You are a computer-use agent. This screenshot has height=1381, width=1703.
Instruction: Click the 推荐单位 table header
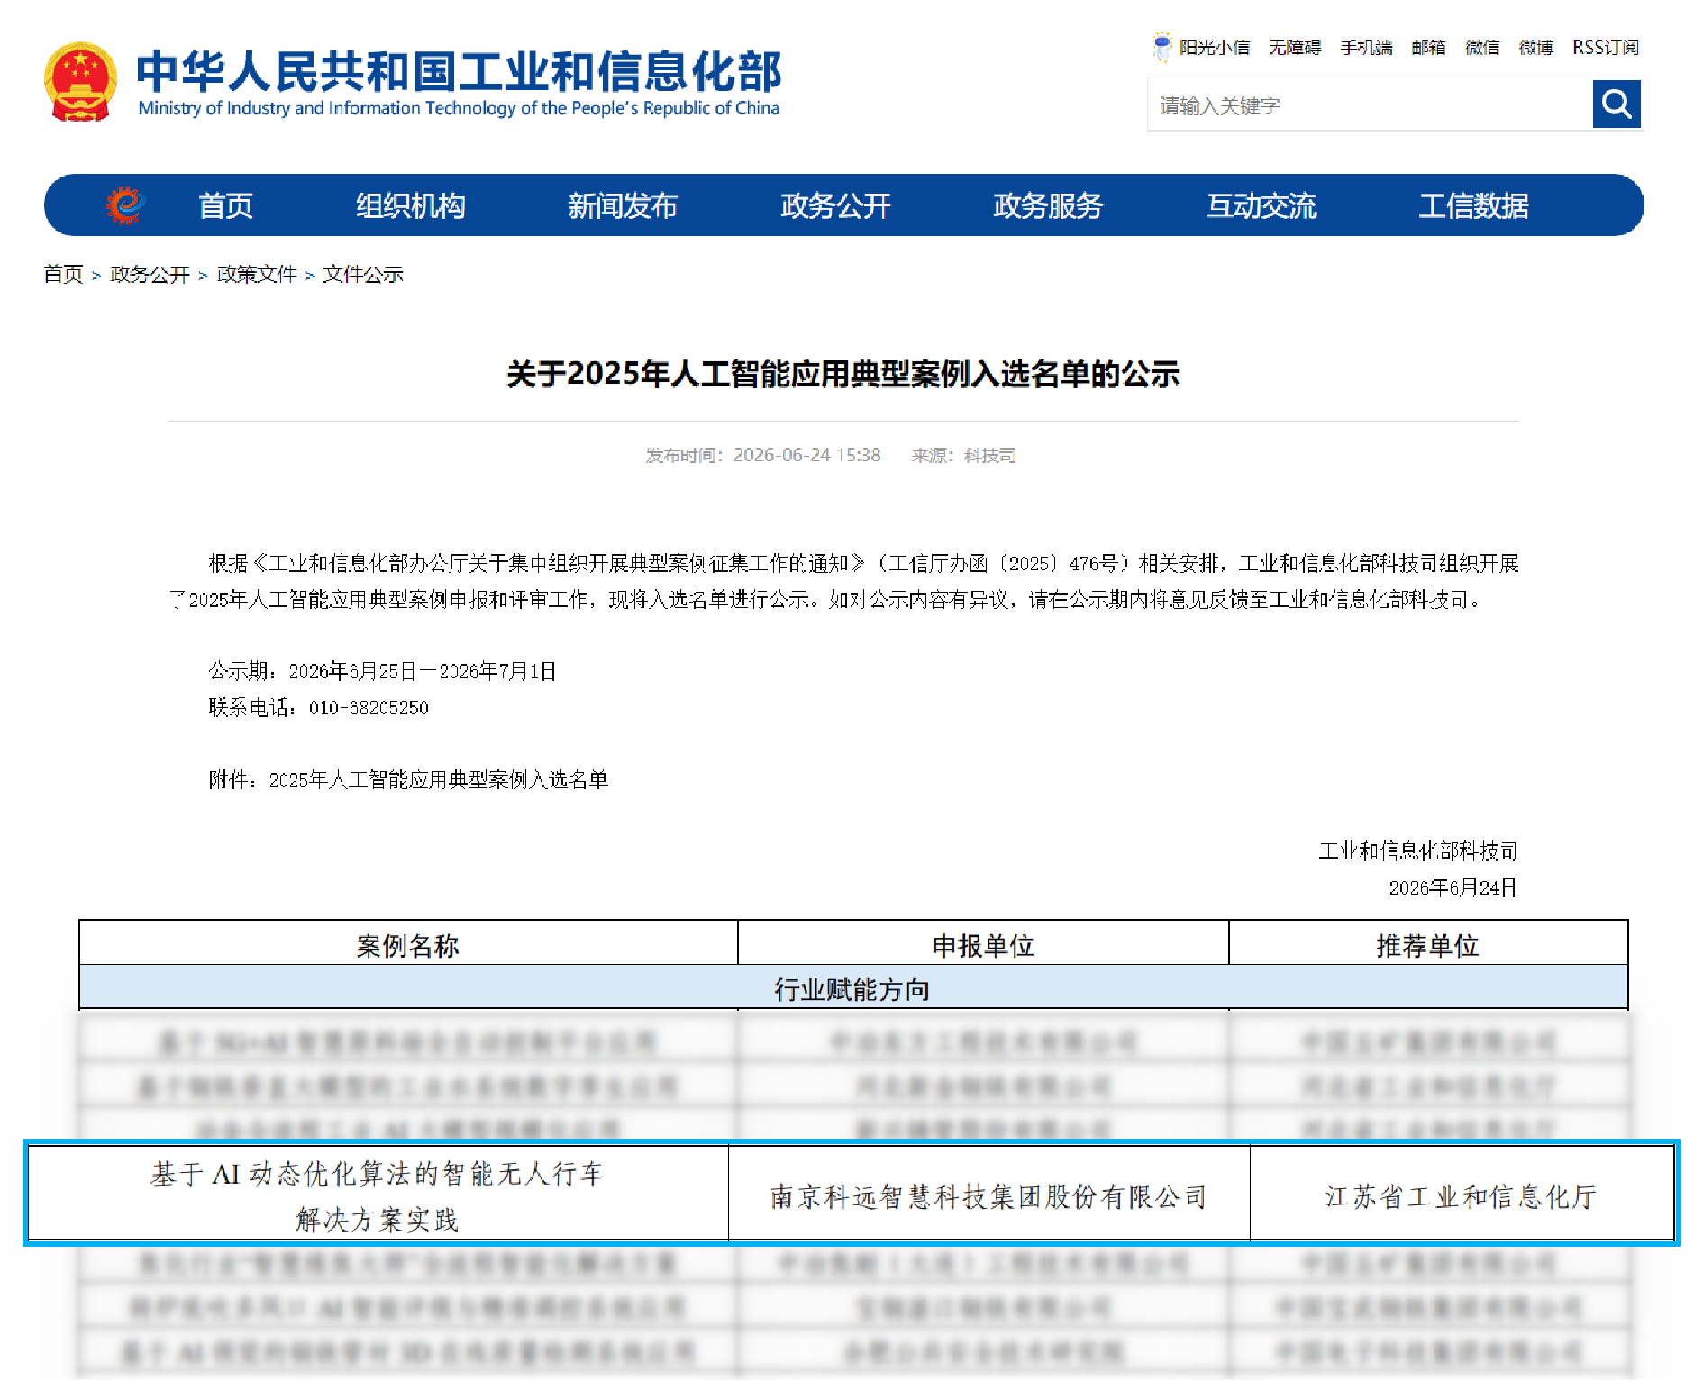pyautogui.click(x=1428, y=945)
